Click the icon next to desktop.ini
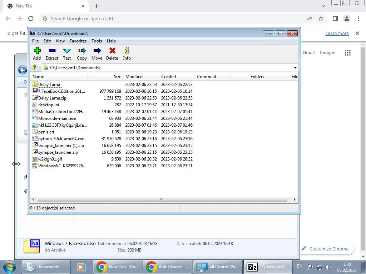366x274 pixels. (x=35, y=105)
